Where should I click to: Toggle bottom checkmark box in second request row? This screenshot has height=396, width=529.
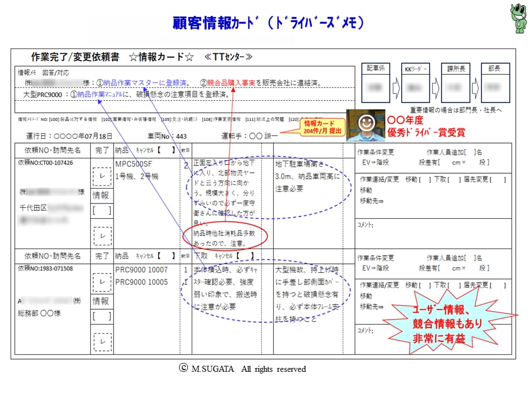(x=102, y=342)
